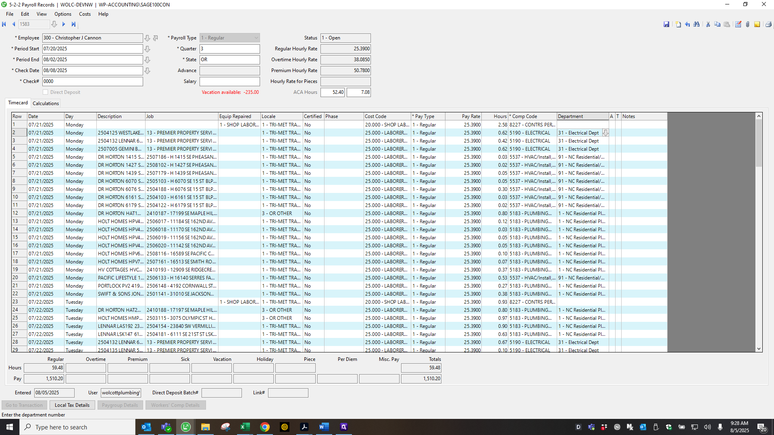Viewport: 774px width, 435px height.
Task: Open the Check Date picker arrow
Action: point(148,70)
